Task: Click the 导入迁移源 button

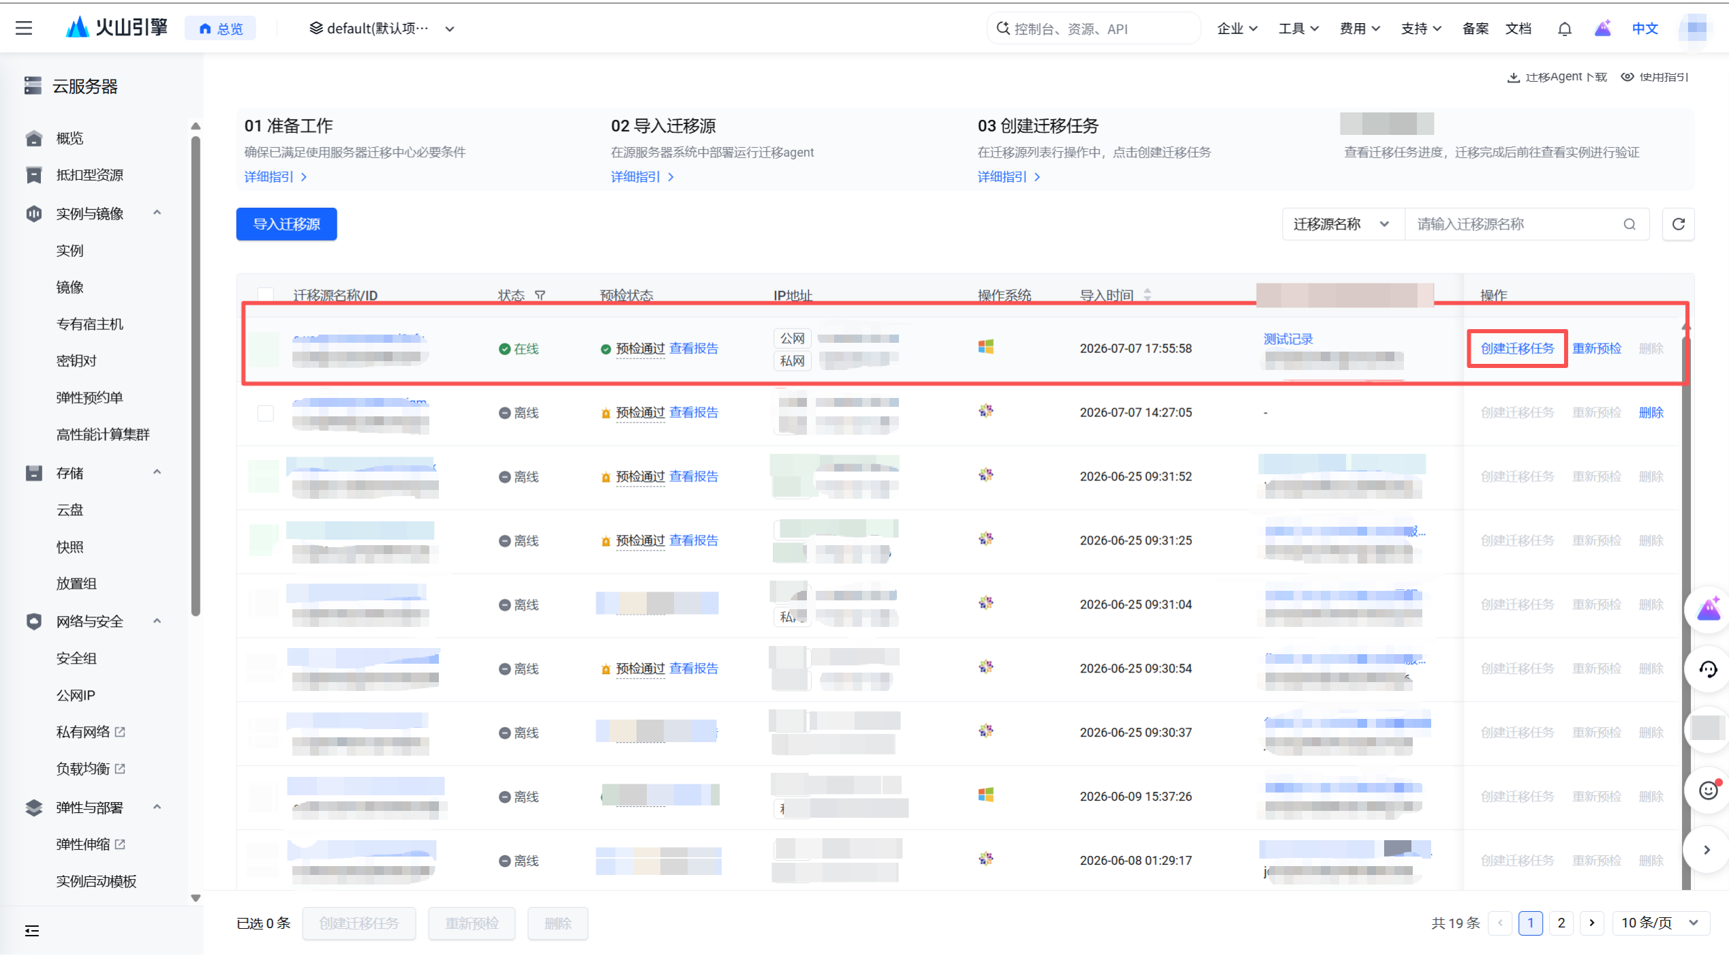Action: (286, 224)
